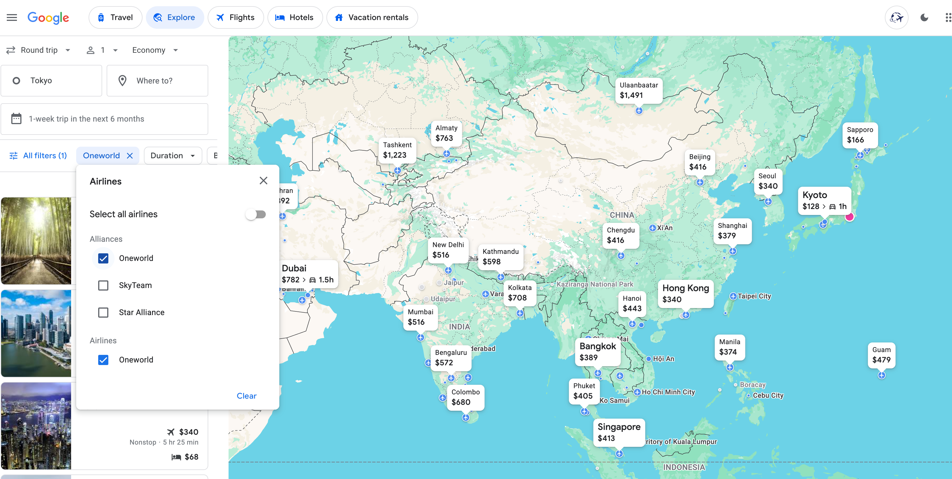Switch to the Explore tab
The height and width of the screenshot is (479, 952).
[x=174, y=17]
